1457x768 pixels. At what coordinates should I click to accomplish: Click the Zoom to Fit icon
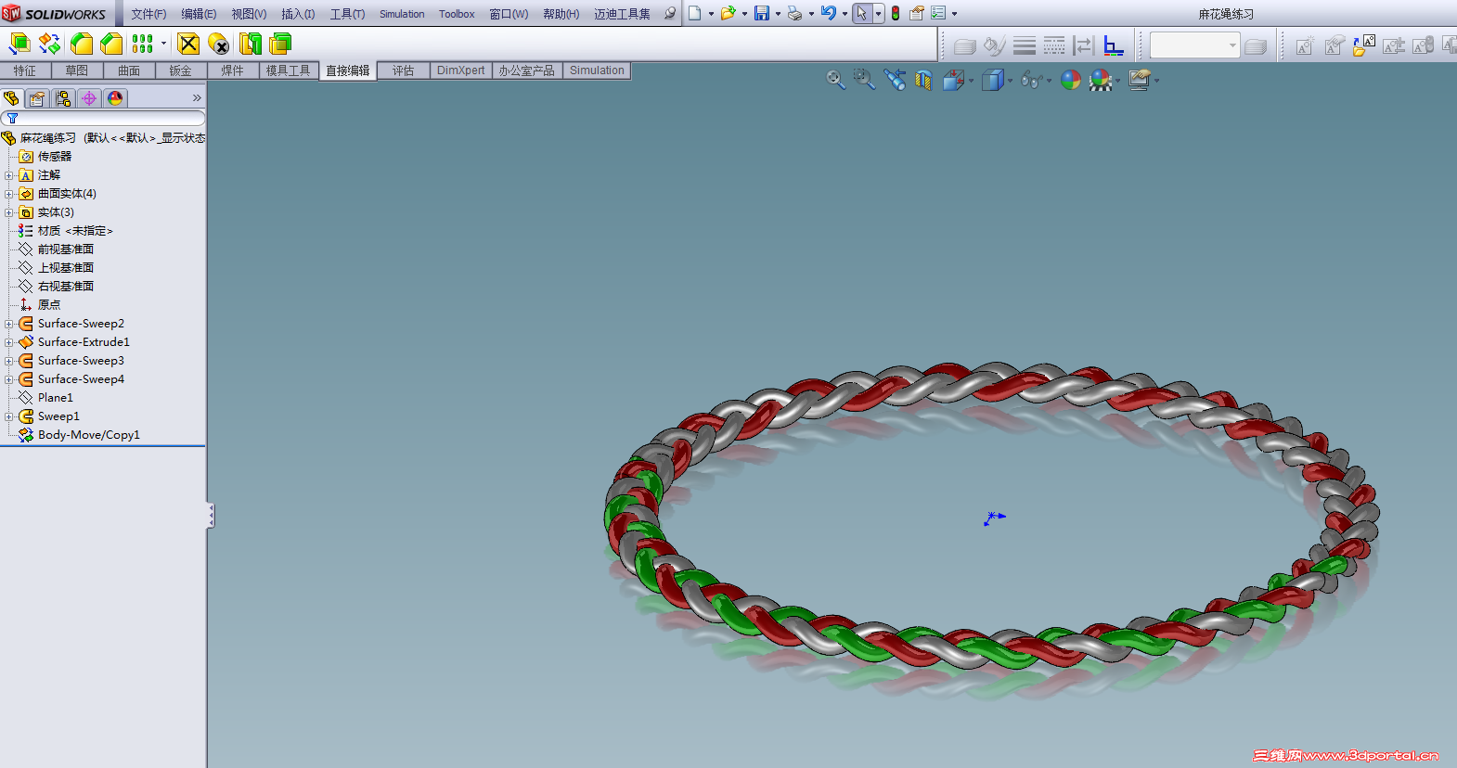836,81
